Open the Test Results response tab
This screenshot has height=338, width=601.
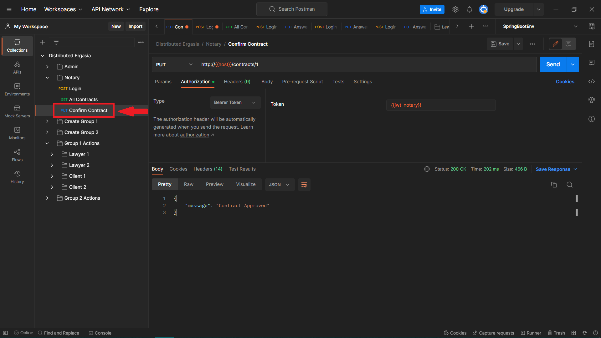(x=242, y=169)
